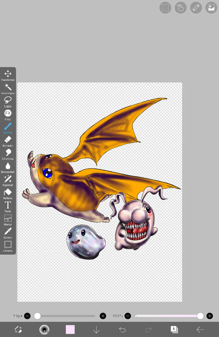Open the Lienzos canvas tool
Screen dimensions: 219x337
pyautogui.click(x=8, y=247)
